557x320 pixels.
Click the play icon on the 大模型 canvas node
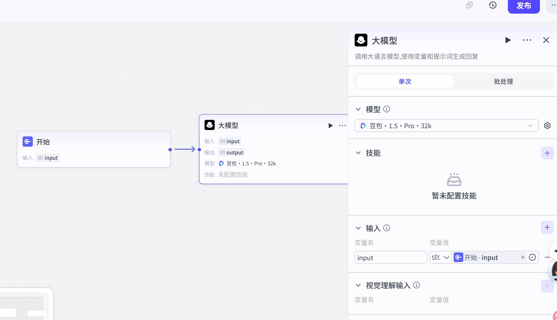click(331, 125)
